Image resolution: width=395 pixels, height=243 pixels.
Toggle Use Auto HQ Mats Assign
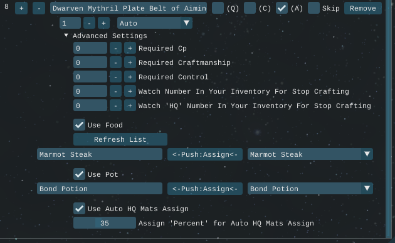coord(80,209)
